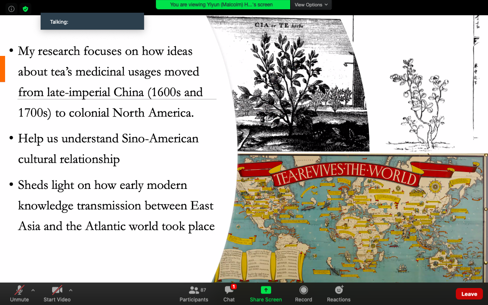Expand video options arrow beside Start Video
The height and width of the screenshot is (305, 488).
pyautogui.click(x=70, y=290)
